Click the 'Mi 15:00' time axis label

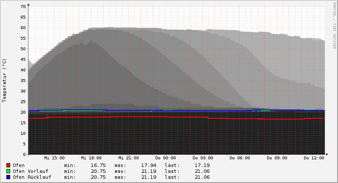click(54, 158)
